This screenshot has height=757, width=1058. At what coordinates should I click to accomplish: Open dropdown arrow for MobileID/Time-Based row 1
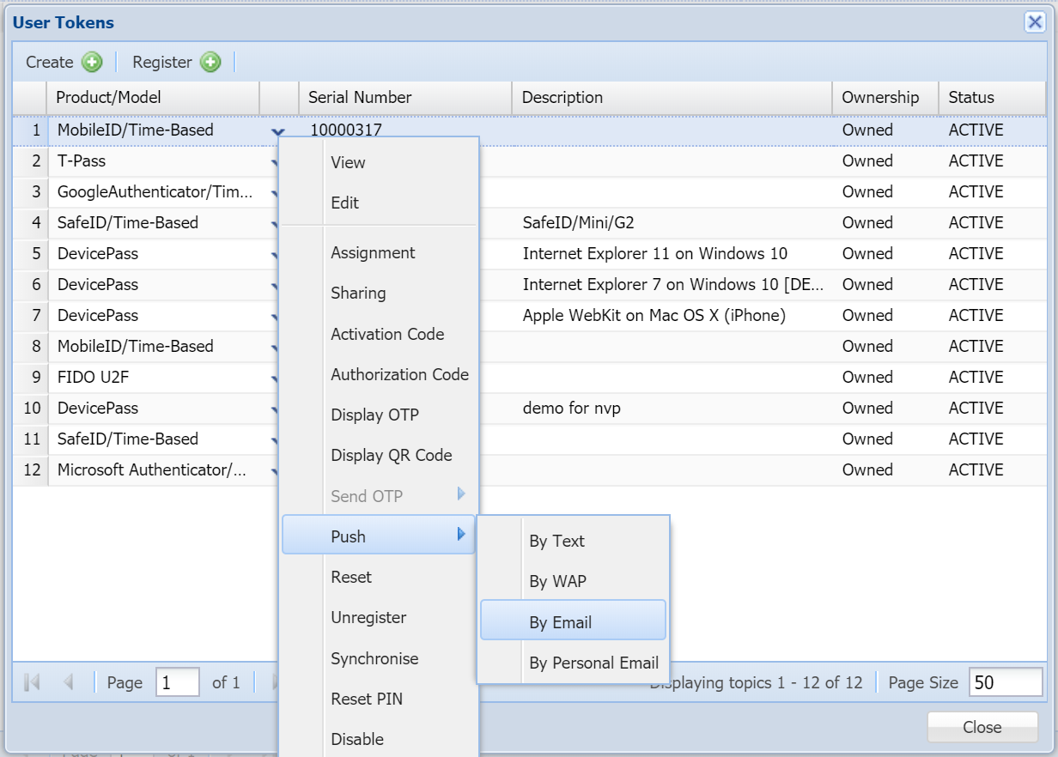pyautogui.click(x=277, y=131)
